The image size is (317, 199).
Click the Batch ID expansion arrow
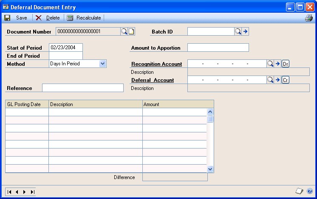[245, 31]
